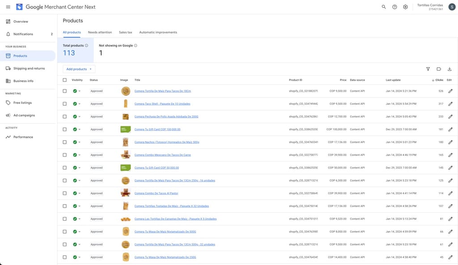Edit the Taco Shell product row
This screenshot has height=265, width=458.
click(450, 104)
